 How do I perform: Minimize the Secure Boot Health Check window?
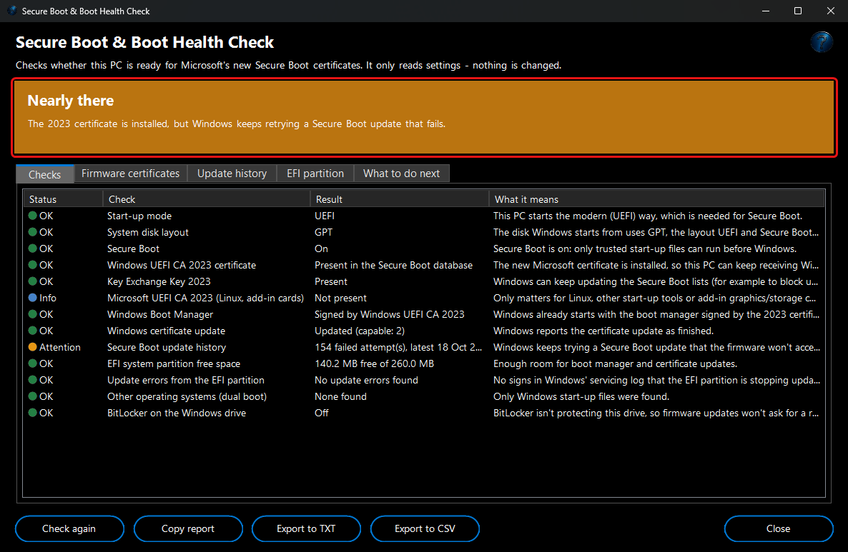coord(766,11)
